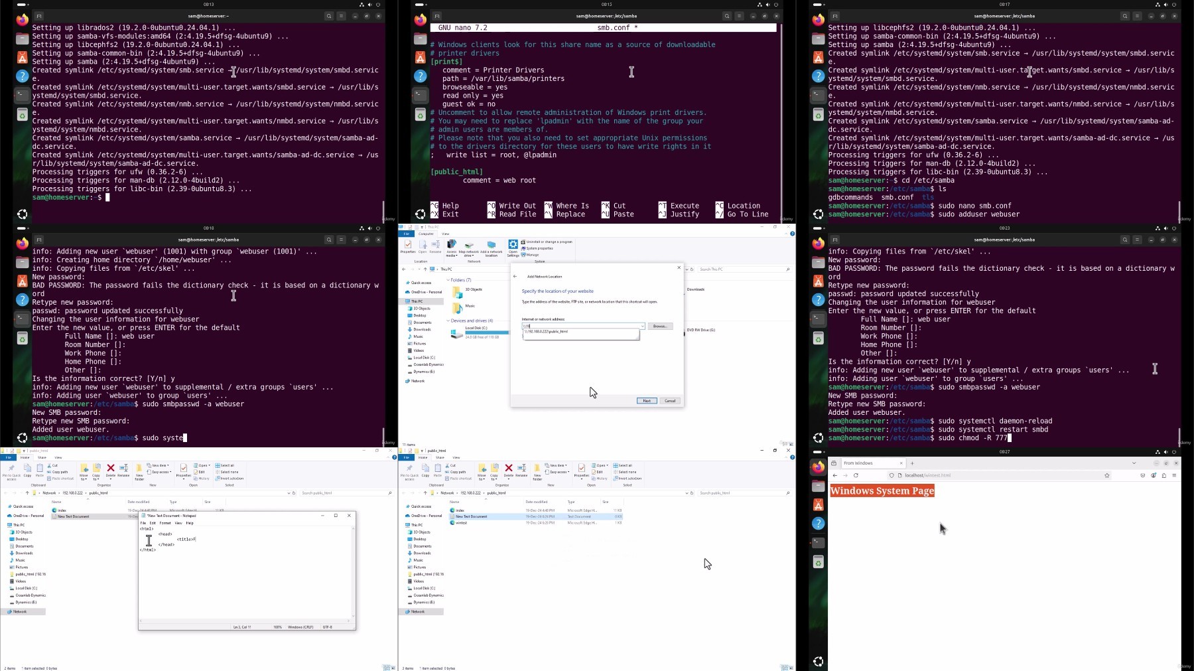
Task: Go back using Add Network Location arrow
Action: click(x=515, y=276)
